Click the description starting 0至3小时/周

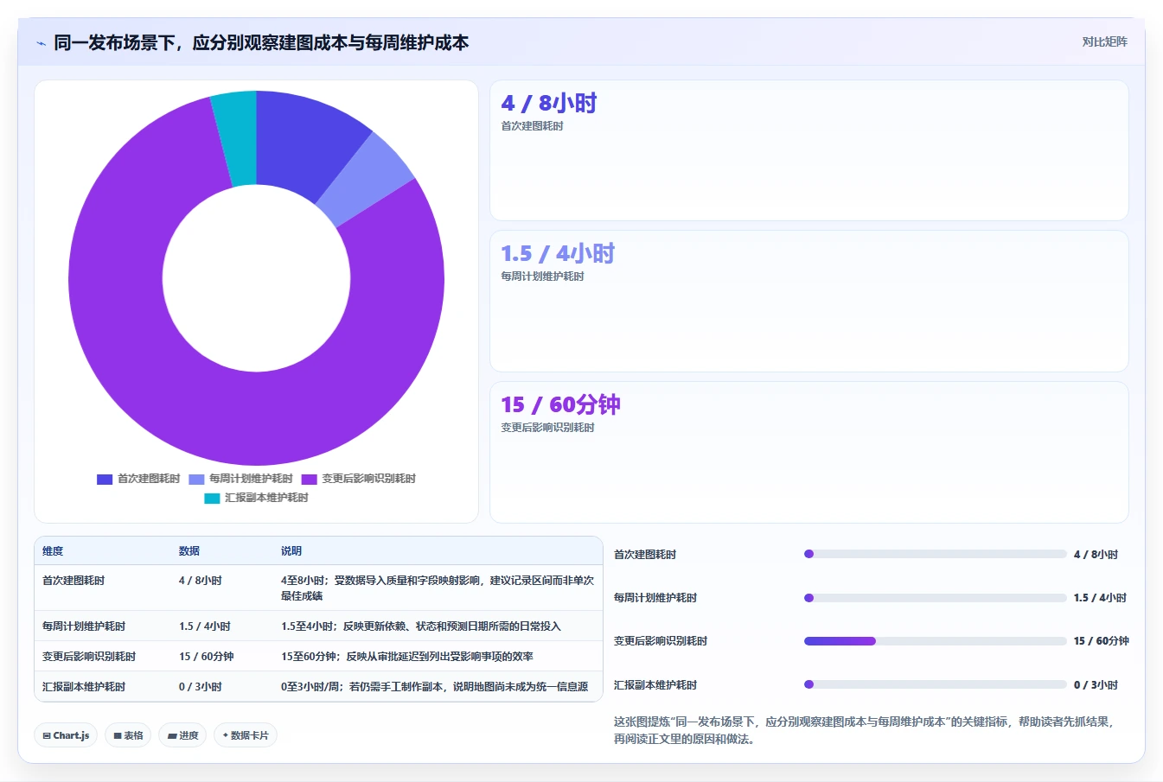point(435,687)
